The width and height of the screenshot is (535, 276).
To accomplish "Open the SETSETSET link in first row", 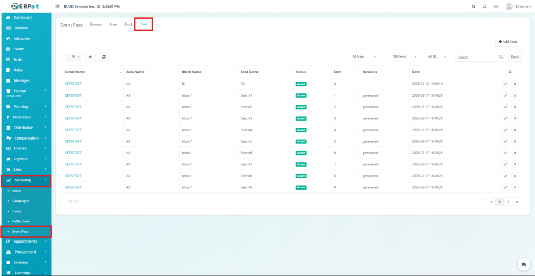I will pos(73,84).
